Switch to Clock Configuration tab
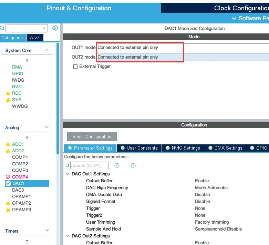The height and width of the screenshot is (245, 269). [240, 8]
